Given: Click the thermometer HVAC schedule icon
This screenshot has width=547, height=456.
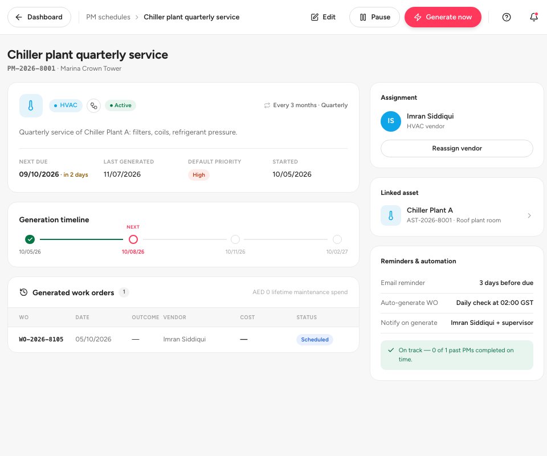Looking at the screenshot, I should [31, 105].
